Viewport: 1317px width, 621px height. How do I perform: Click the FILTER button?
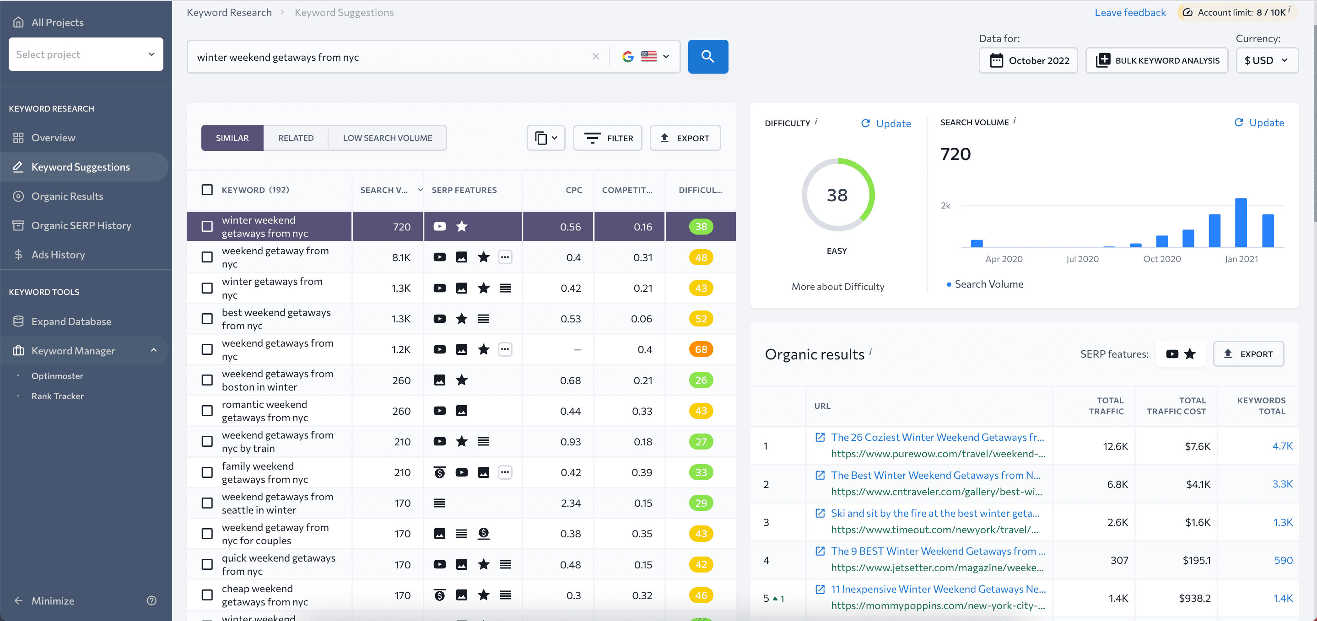pyautogui.click(x=610, y=137)
